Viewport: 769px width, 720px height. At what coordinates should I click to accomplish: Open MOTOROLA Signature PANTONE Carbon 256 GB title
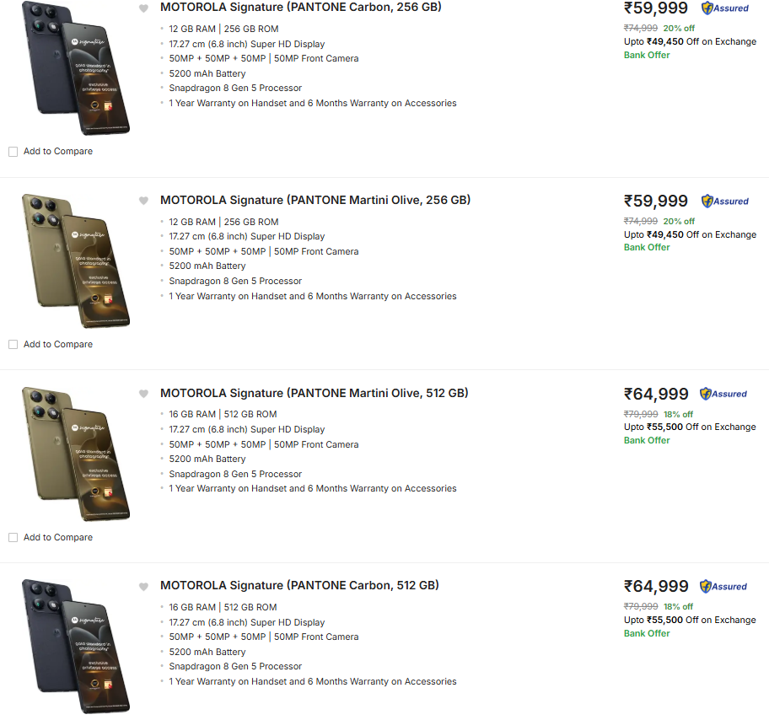(300, 8)
